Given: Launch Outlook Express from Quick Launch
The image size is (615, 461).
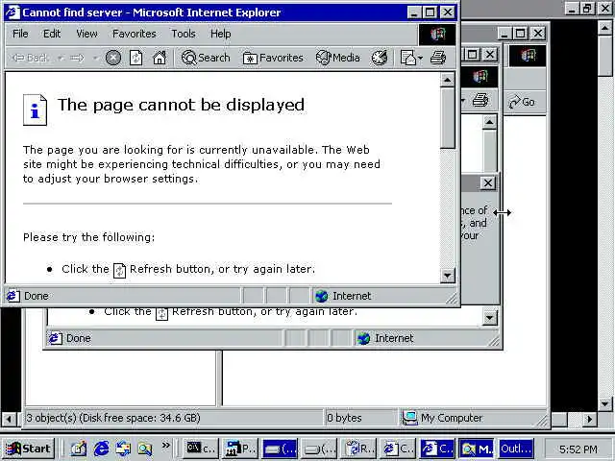Looking at the screenshot, I should [x=123, y=449].
